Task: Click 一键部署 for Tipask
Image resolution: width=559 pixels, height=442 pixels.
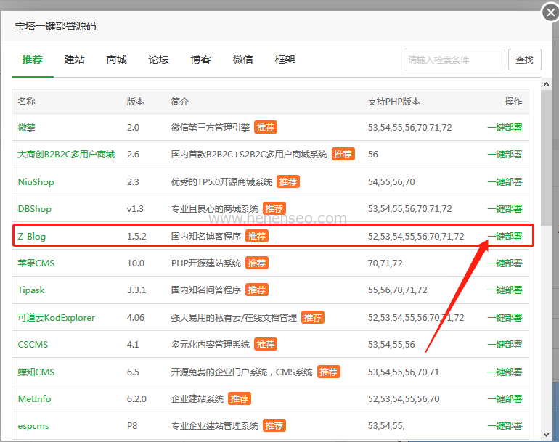Action: [505, 290]
